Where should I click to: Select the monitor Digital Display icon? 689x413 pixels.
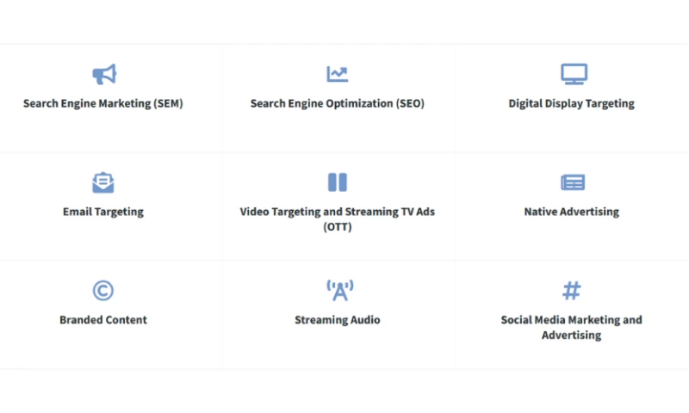(574, 74)
